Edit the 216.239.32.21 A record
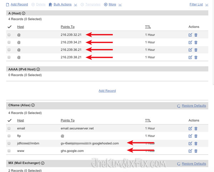 pos(190,35)
